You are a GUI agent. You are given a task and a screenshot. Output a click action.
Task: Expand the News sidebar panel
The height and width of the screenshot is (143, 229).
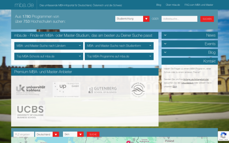(190, 35)
